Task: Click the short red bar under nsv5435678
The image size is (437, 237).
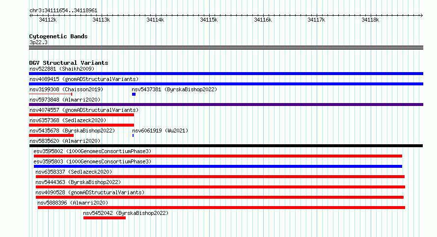Action: (51, 135)
